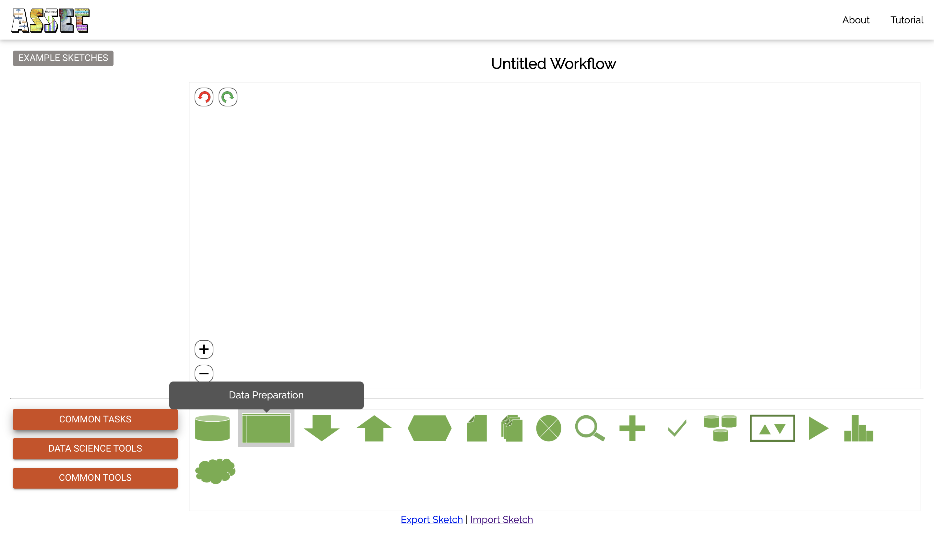This screenshot has height=534, width=934.
Task: Click the red undo arrow icon
Action: coord(204,97)
